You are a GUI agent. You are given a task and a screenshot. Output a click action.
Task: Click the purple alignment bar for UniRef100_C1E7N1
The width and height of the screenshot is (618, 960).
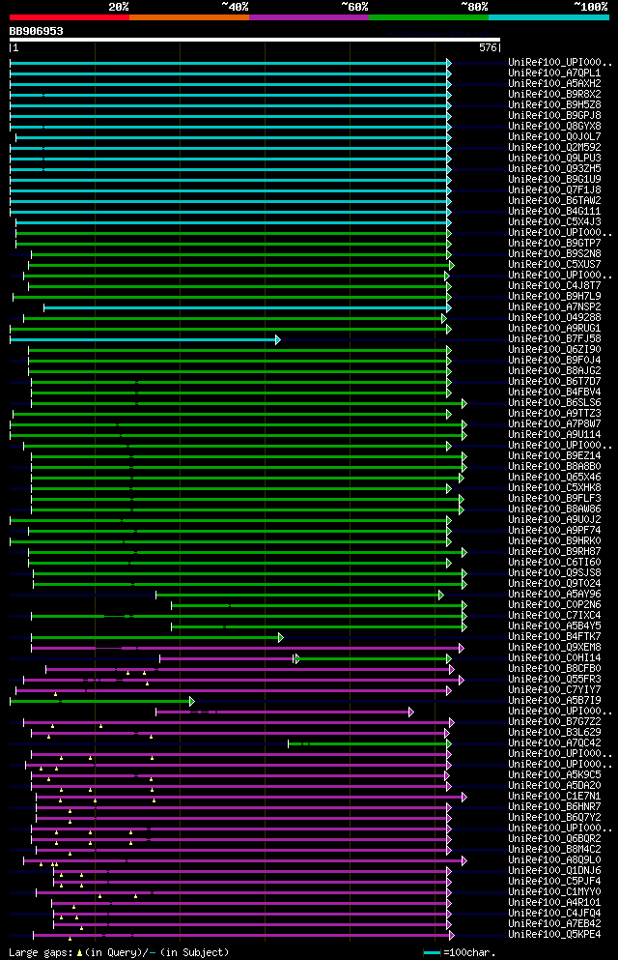point(249,798)
